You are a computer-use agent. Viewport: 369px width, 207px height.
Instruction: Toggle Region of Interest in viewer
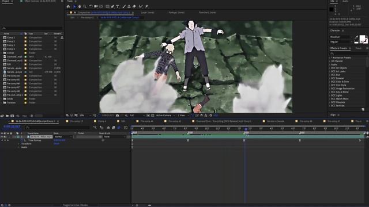(x=148, y=115)
